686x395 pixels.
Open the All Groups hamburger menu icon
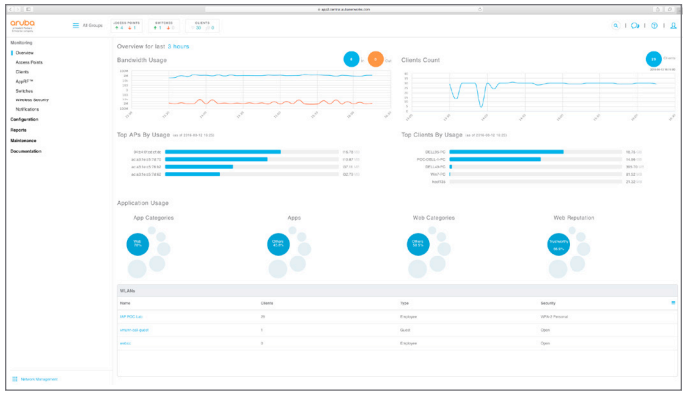[x=76, y=25]
